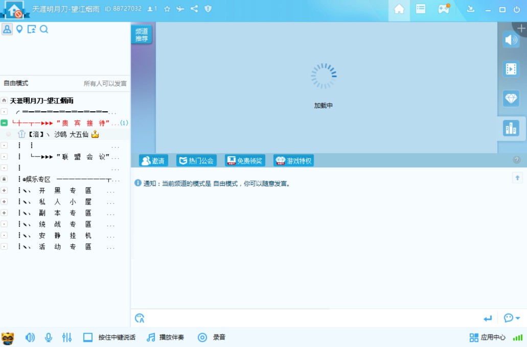The image size is (527, 347).
Task: Select the 安静挂机 channel
Action: tap(65, 235)
